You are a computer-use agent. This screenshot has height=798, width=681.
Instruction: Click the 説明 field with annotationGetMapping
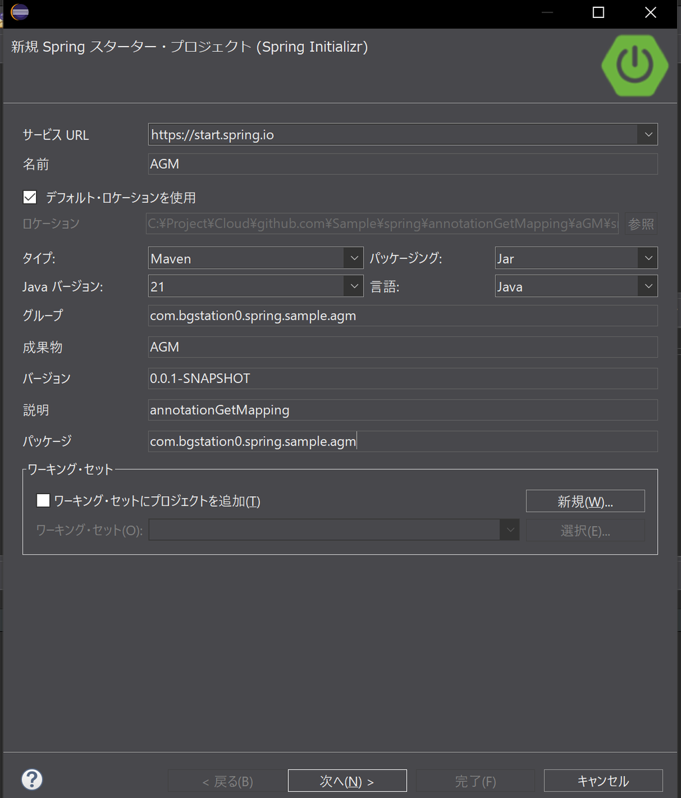coord(403,410)
